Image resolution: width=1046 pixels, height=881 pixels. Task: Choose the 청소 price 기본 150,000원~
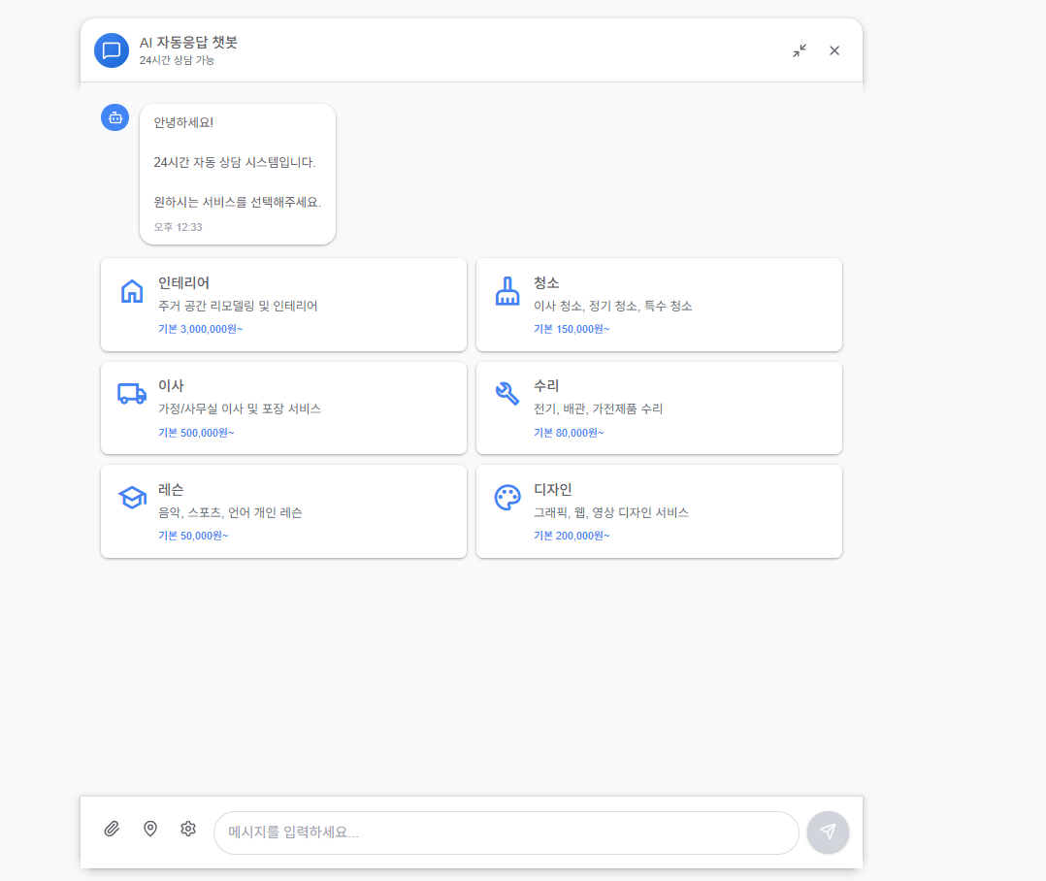point(572,329)
